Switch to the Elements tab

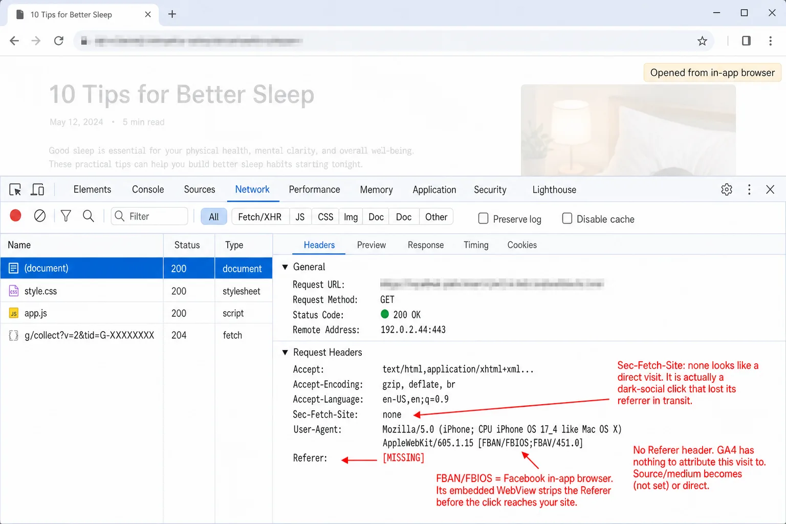pos(92,190)
